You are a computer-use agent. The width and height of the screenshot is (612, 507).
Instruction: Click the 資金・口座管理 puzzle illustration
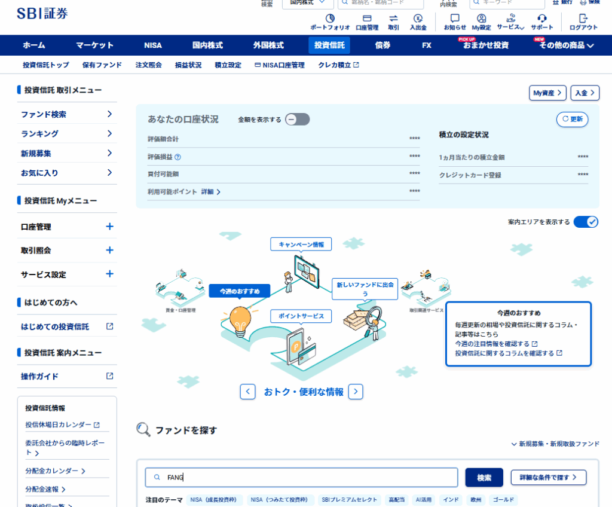(x=180, y=288)
